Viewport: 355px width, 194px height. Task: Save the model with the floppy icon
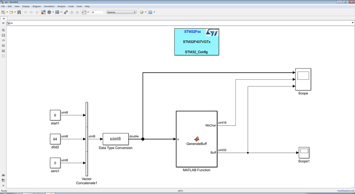pos(19,12)
